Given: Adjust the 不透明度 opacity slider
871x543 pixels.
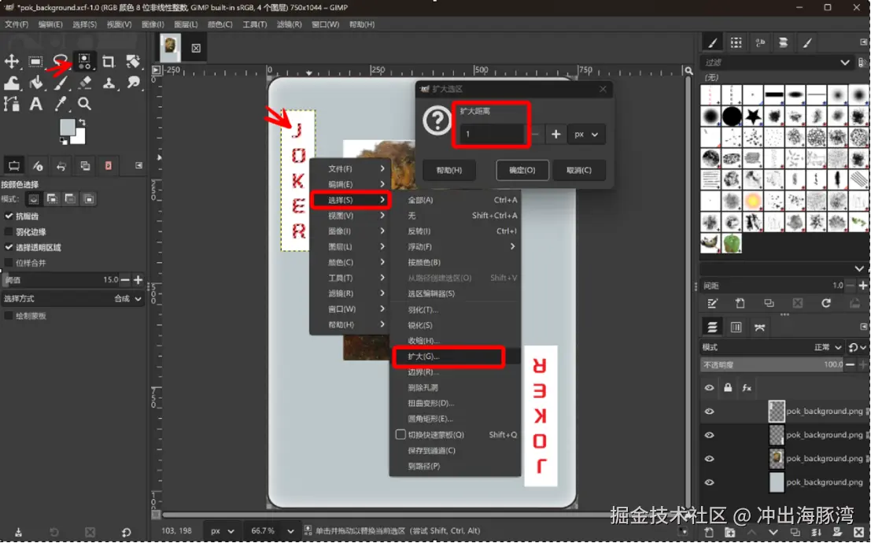Looking at the screenshot, I should (x=772, y=364).
